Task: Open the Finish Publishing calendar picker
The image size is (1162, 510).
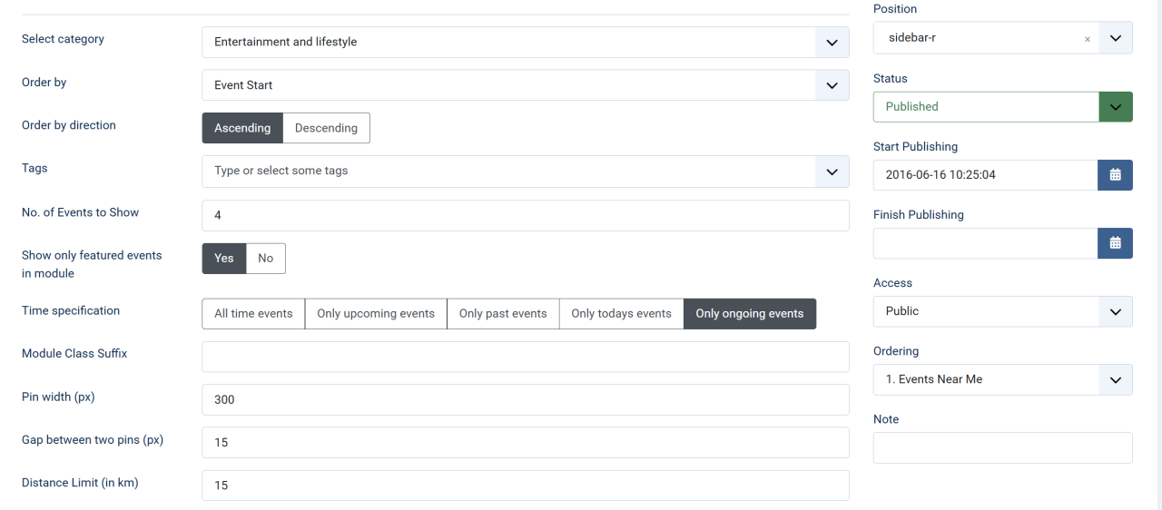Action: pyautogui.click(x=1115, y=243)
